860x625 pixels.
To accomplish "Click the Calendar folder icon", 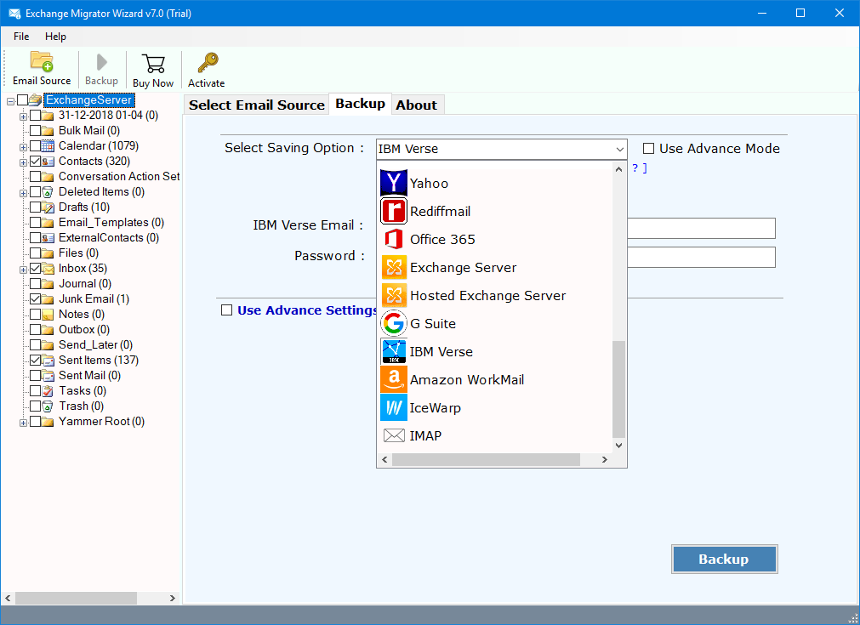I will 48,146.
